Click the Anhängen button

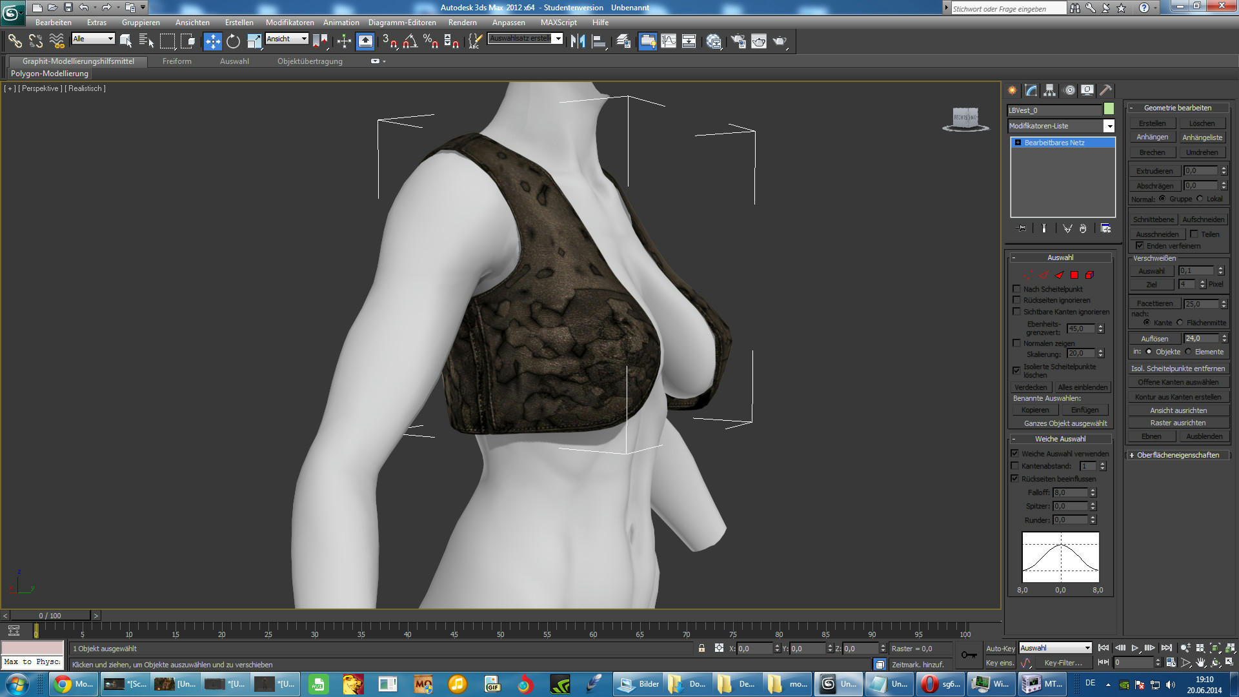[1152, 137]
